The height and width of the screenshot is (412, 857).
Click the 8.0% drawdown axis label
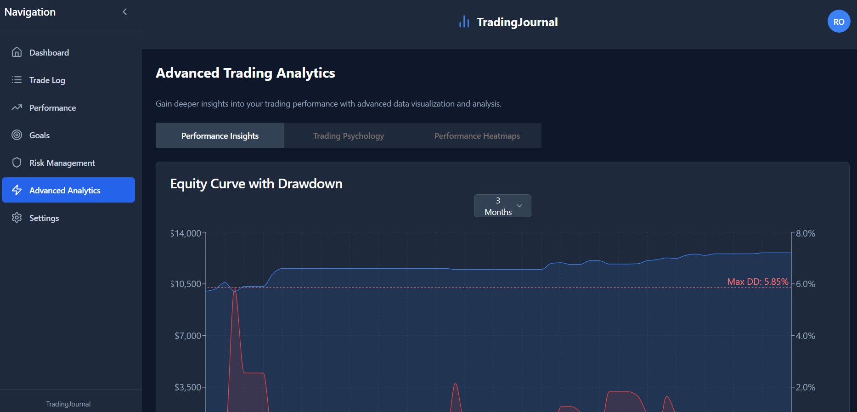tap(806, 233)
